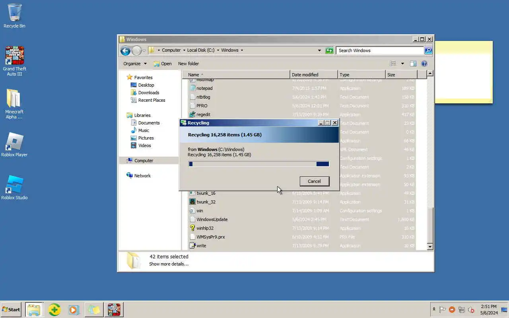Sort by the Type column header
The width and height of the screenshot is (509, 318).
point(361,75)
